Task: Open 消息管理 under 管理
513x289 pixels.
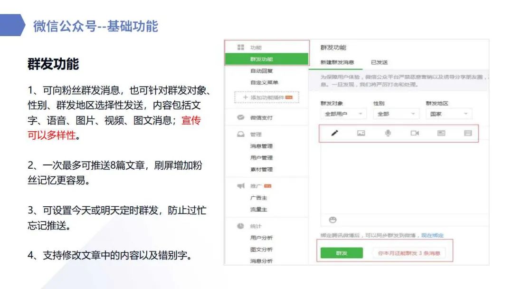Action: click(x=261, y=146)
